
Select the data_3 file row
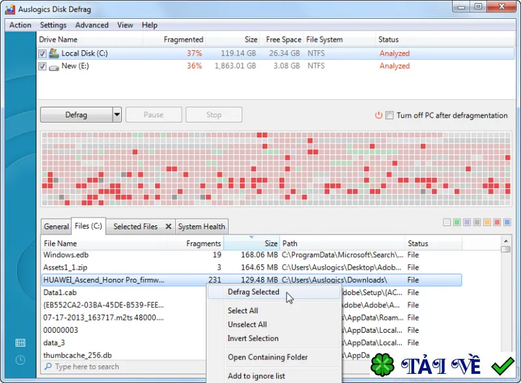point(124,343)
